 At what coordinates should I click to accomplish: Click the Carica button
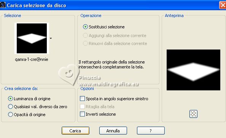[x=75, y=131]
